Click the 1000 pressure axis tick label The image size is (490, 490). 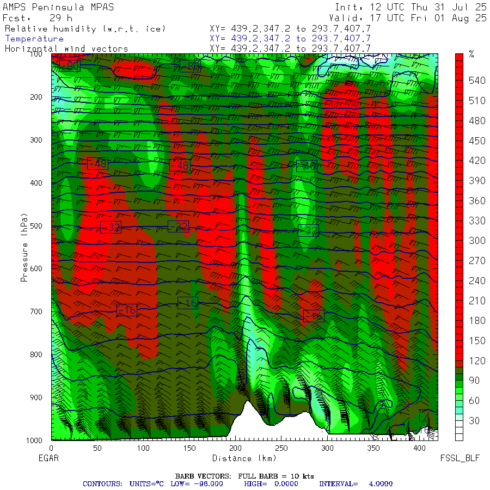point(34,440)
